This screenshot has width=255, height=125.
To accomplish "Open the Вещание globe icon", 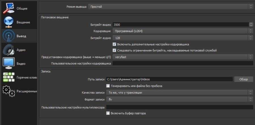I will (x=9, y=22).
